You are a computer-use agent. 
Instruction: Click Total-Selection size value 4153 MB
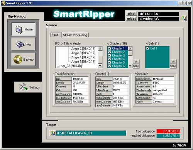[x=80, y=79]
